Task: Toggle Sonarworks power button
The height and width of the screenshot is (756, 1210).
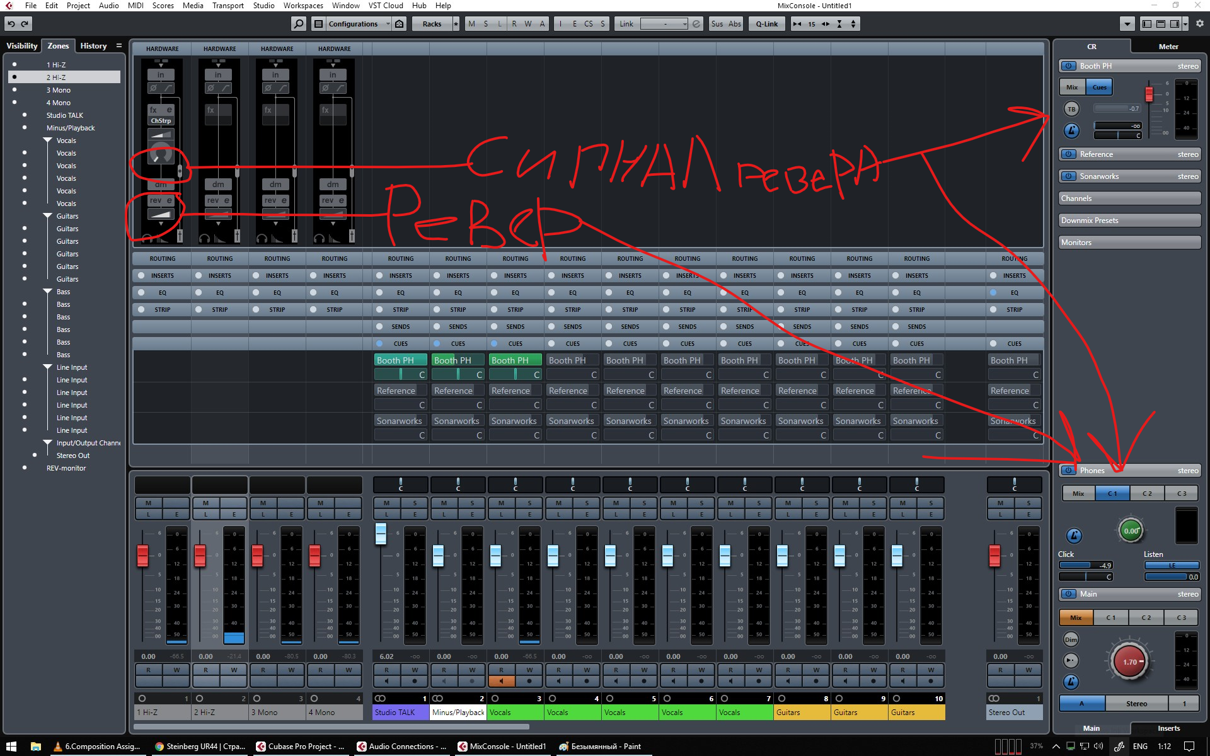Action: point(1068,176)
